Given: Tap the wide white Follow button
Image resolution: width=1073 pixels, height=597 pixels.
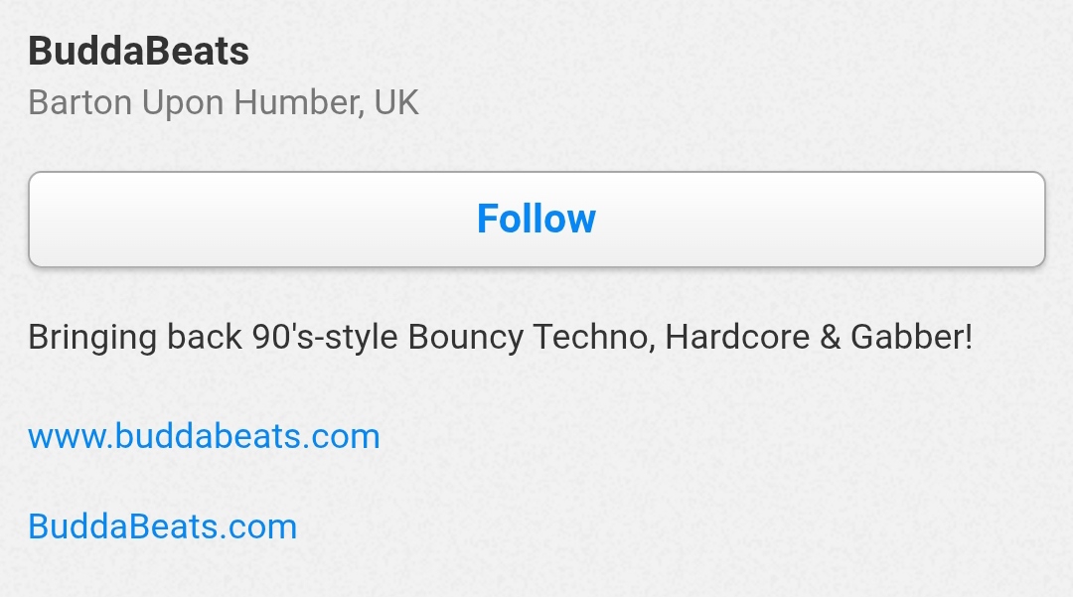Looking at the screenshot, I should coord(536,220).
